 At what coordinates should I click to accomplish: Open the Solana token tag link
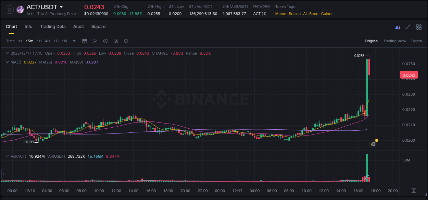pos(294,14)
